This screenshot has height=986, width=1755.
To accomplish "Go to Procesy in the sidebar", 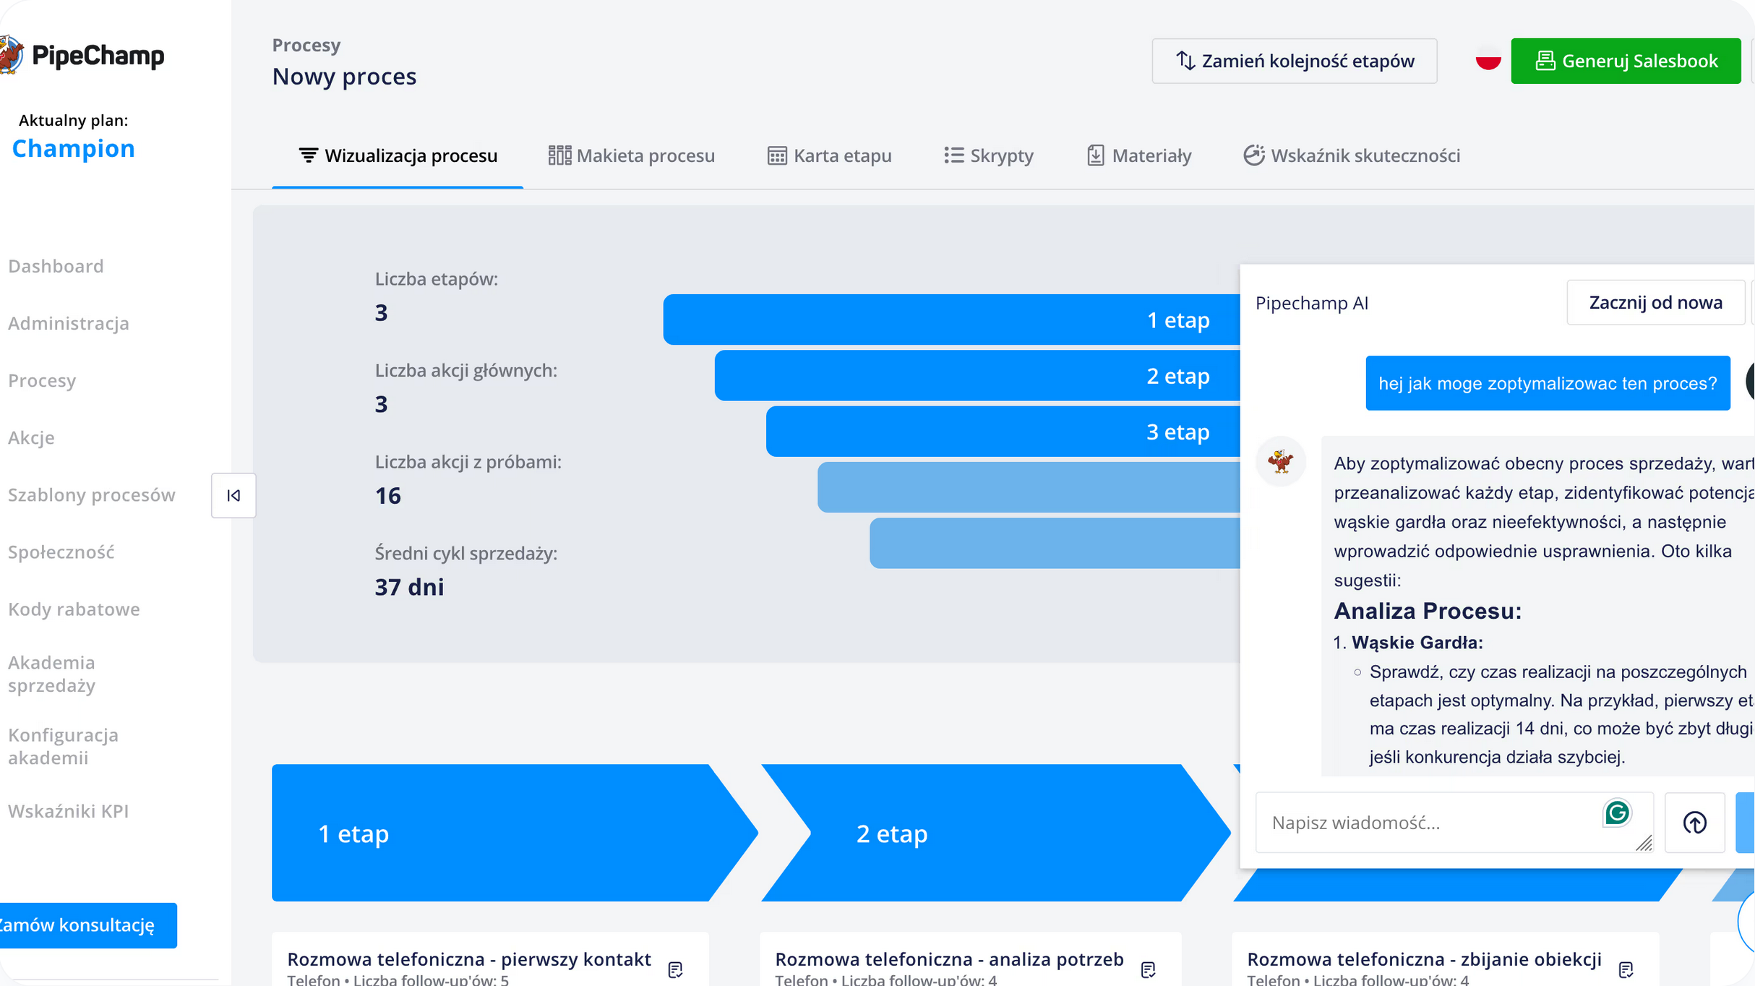I will pyautogui.click(x=42, y=380).
